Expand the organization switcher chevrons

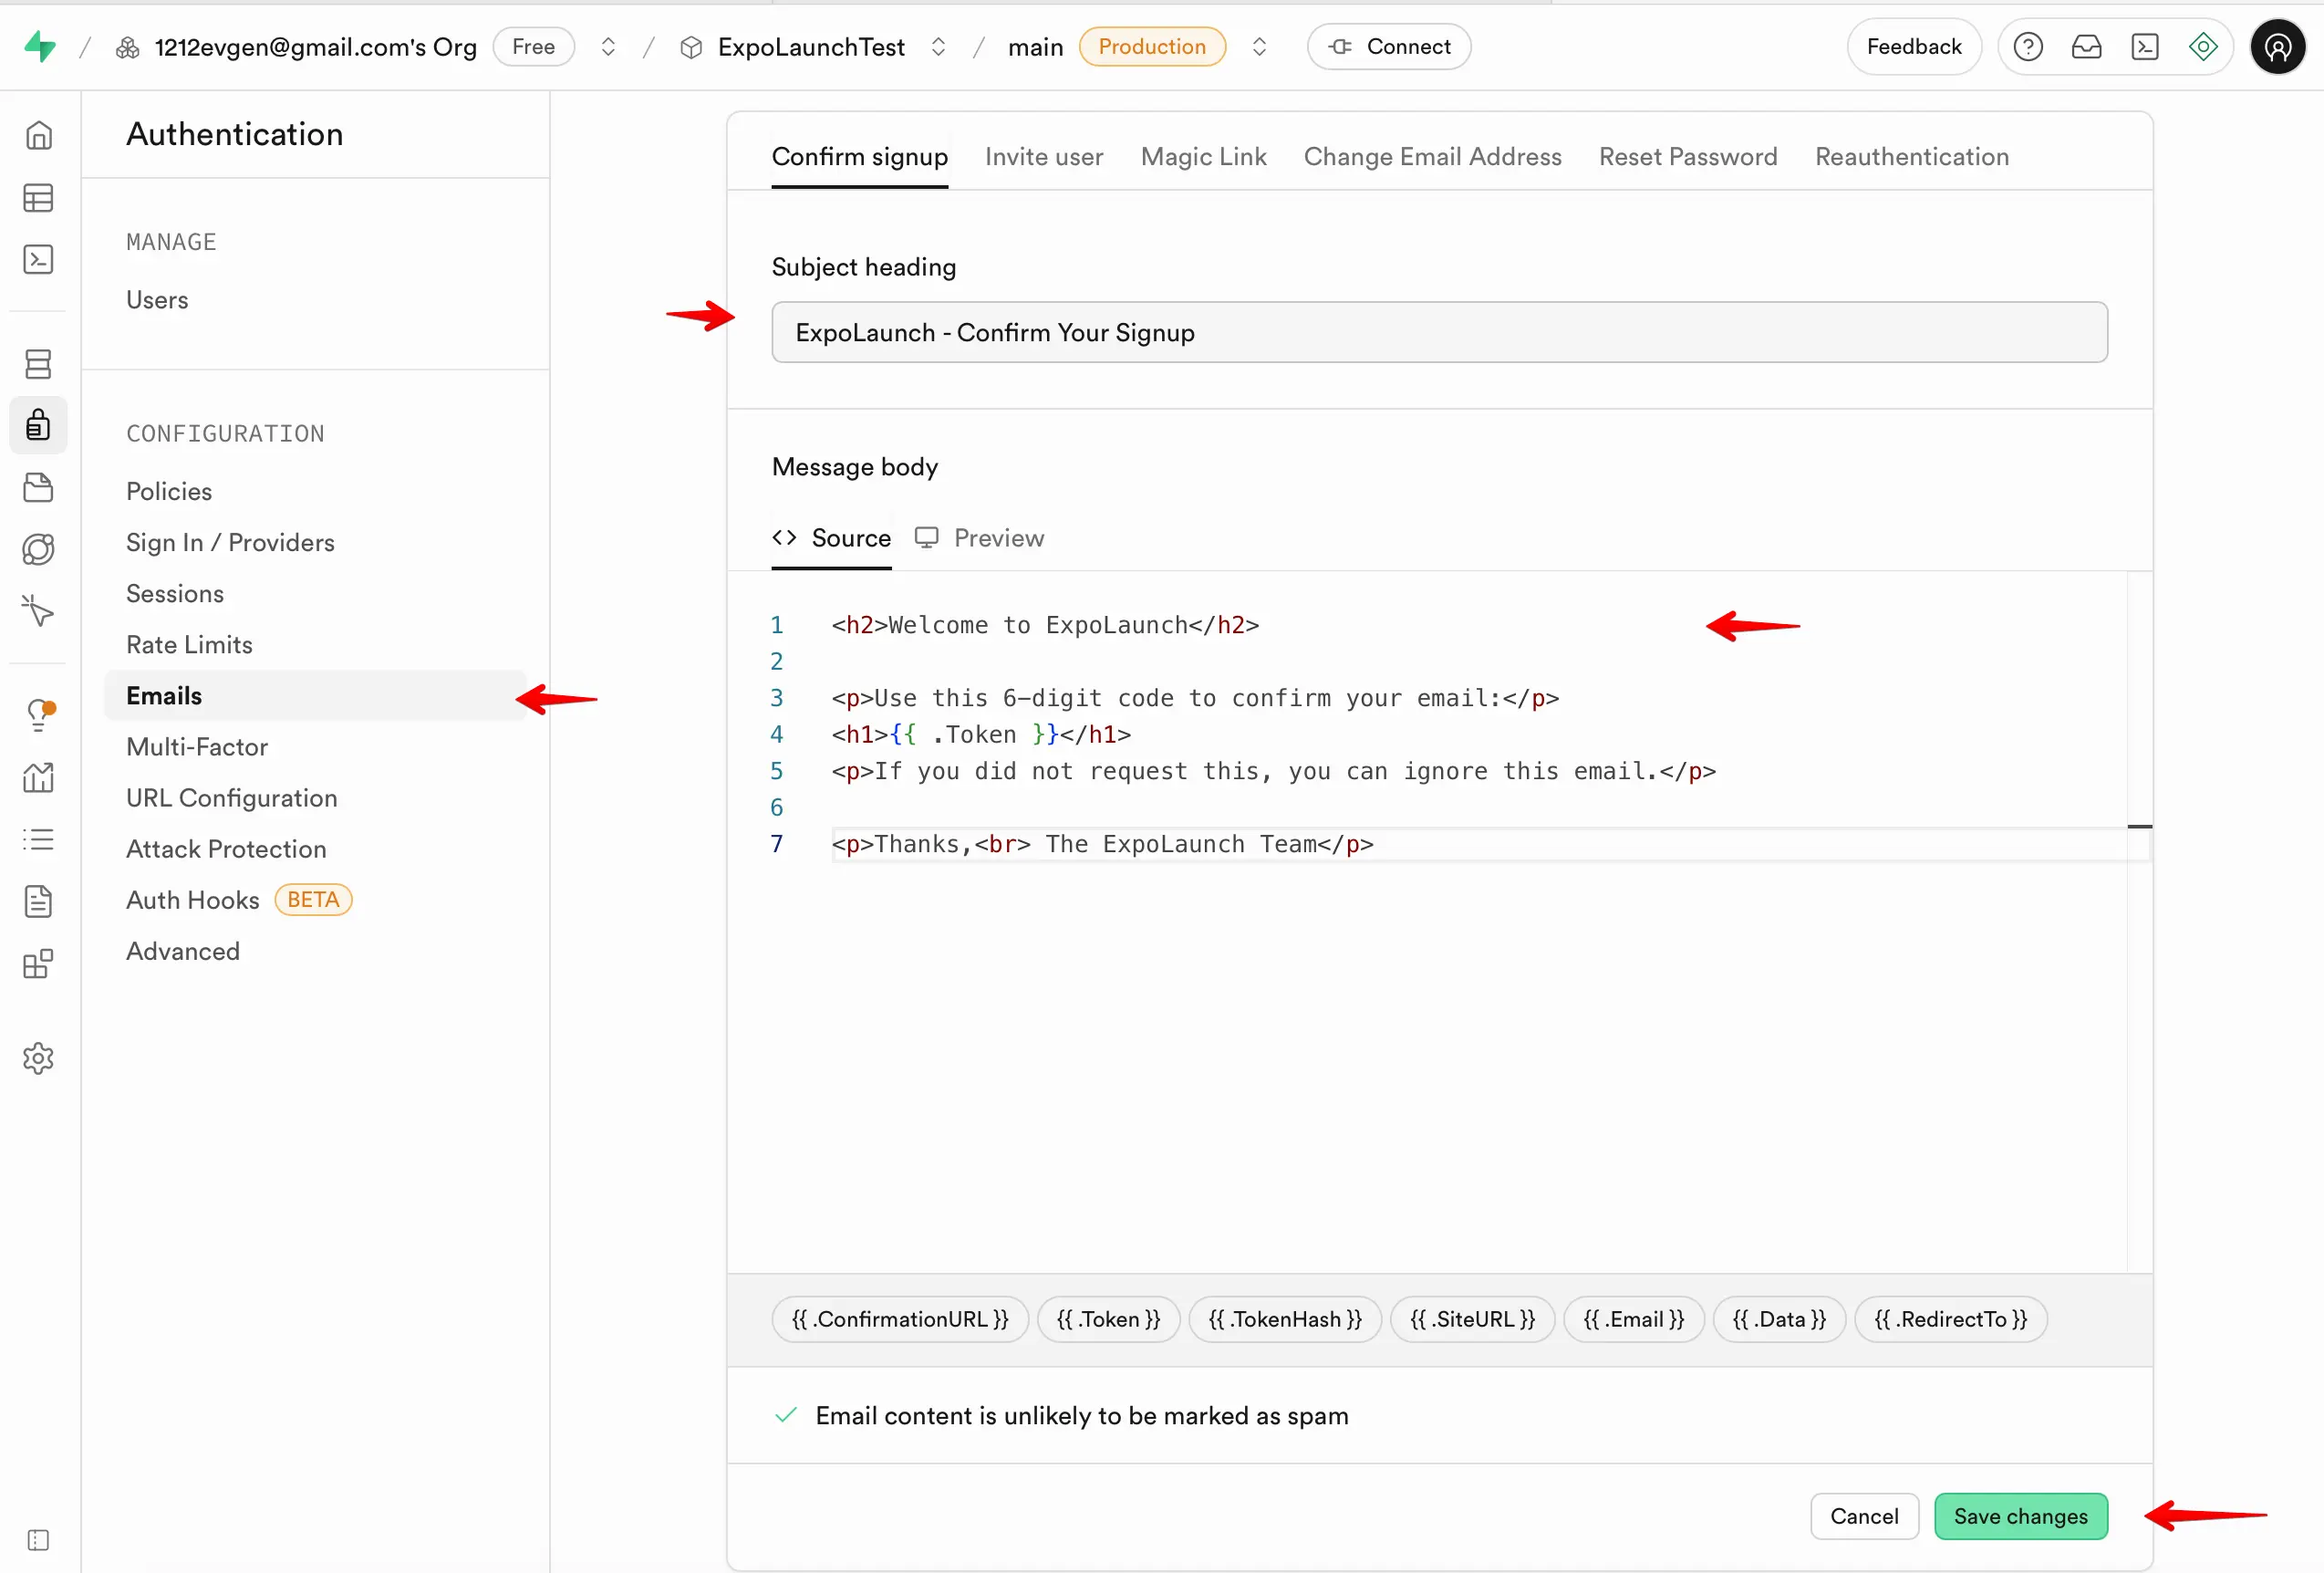[x=608, y=46]
